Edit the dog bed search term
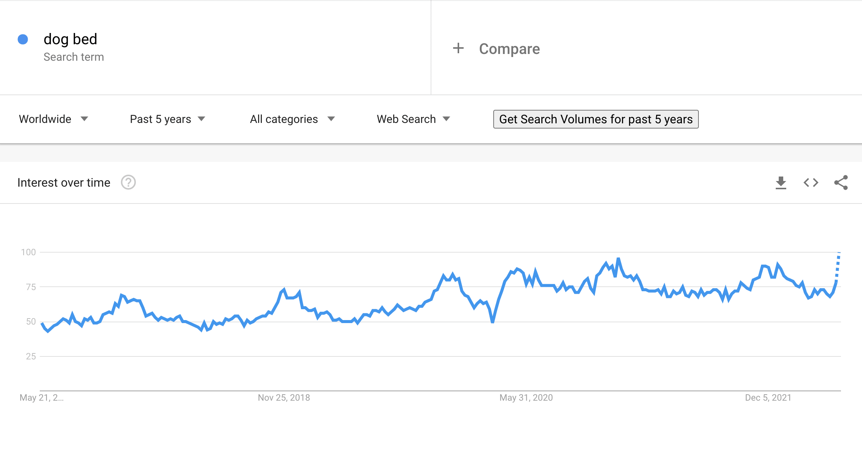Screen dimensions: 862x455 pos(70,39)
